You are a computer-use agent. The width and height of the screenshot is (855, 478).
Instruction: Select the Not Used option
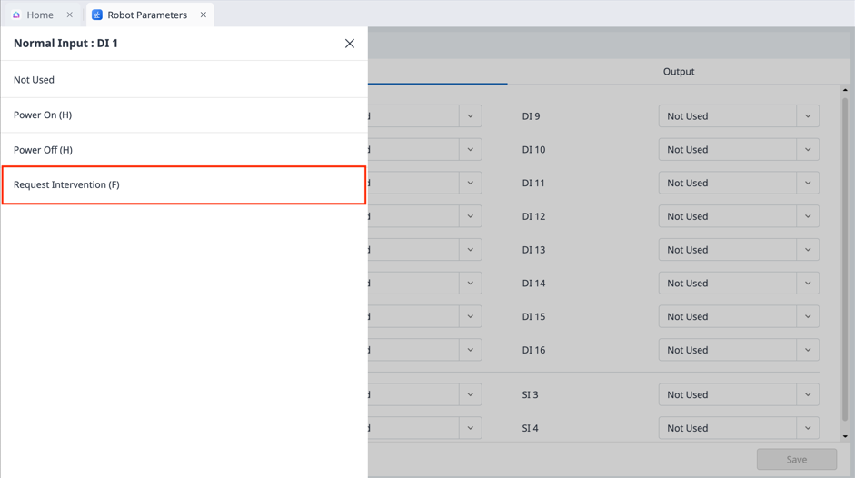[x=184, y=80]
